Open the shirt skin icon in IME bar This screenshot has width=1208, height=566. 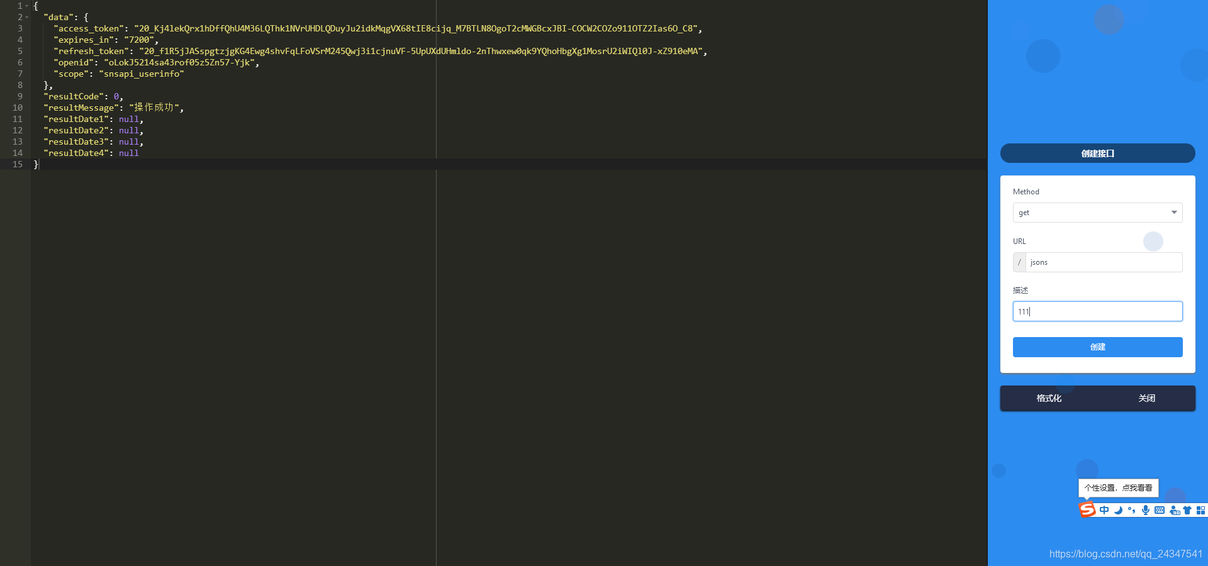[x=1187, y=510]
